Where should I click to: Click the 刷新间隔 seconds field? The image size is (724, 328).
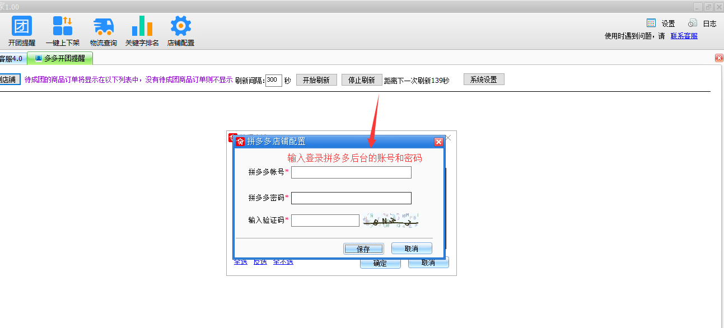pos(273,80)
